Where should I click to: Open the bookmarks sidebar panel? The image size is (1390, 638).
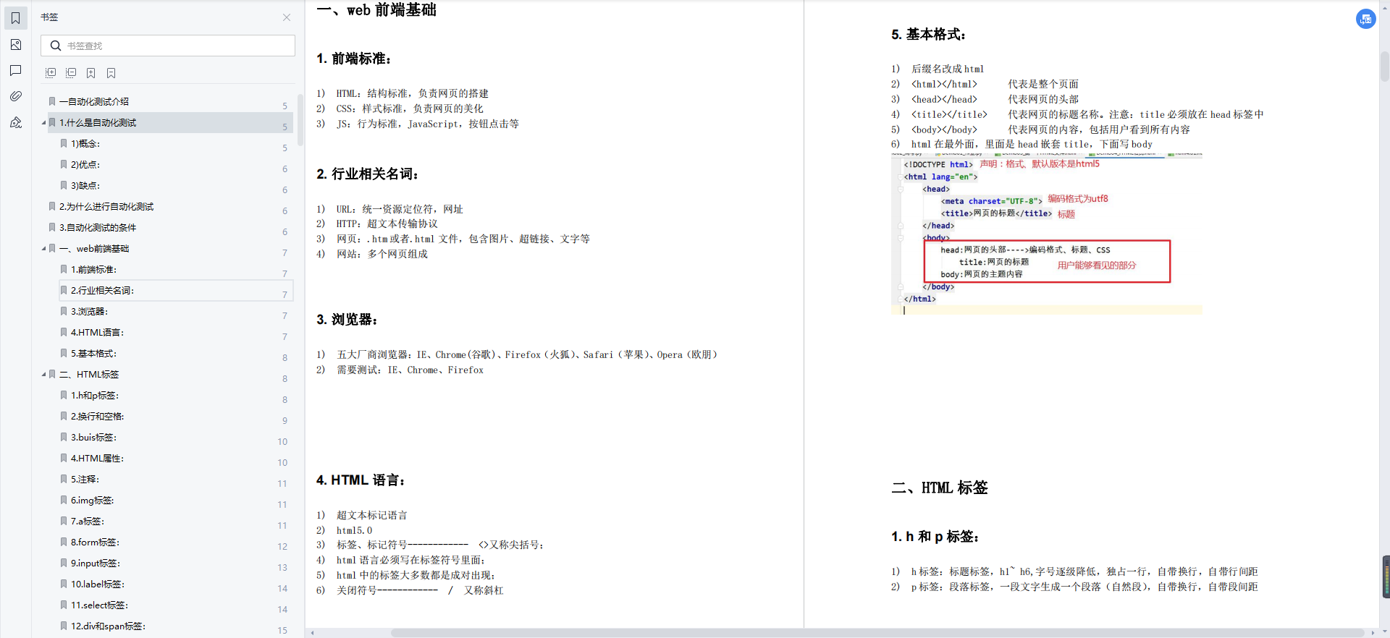coord(15,18)
